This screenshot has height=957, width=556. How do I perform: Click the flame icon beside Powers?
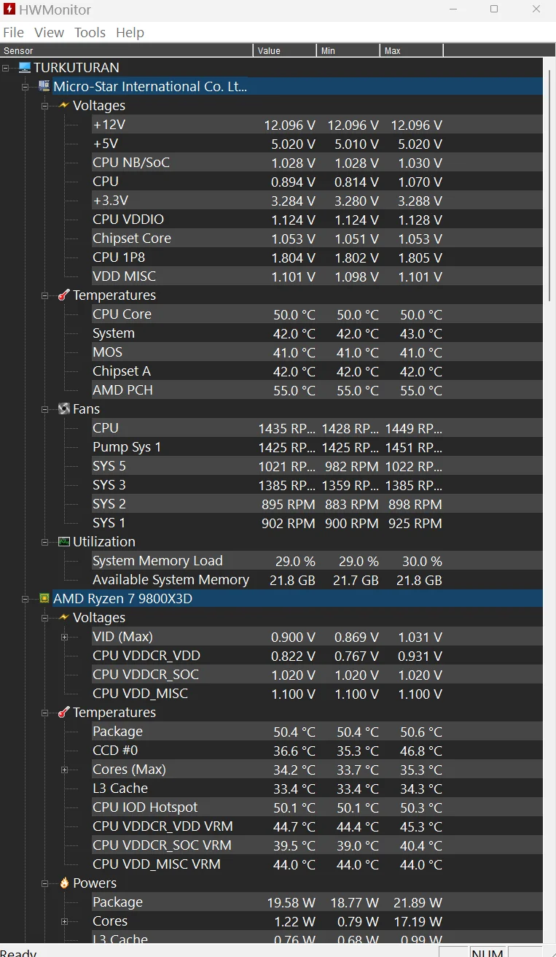pyautogui.click(x=63, y=883)
